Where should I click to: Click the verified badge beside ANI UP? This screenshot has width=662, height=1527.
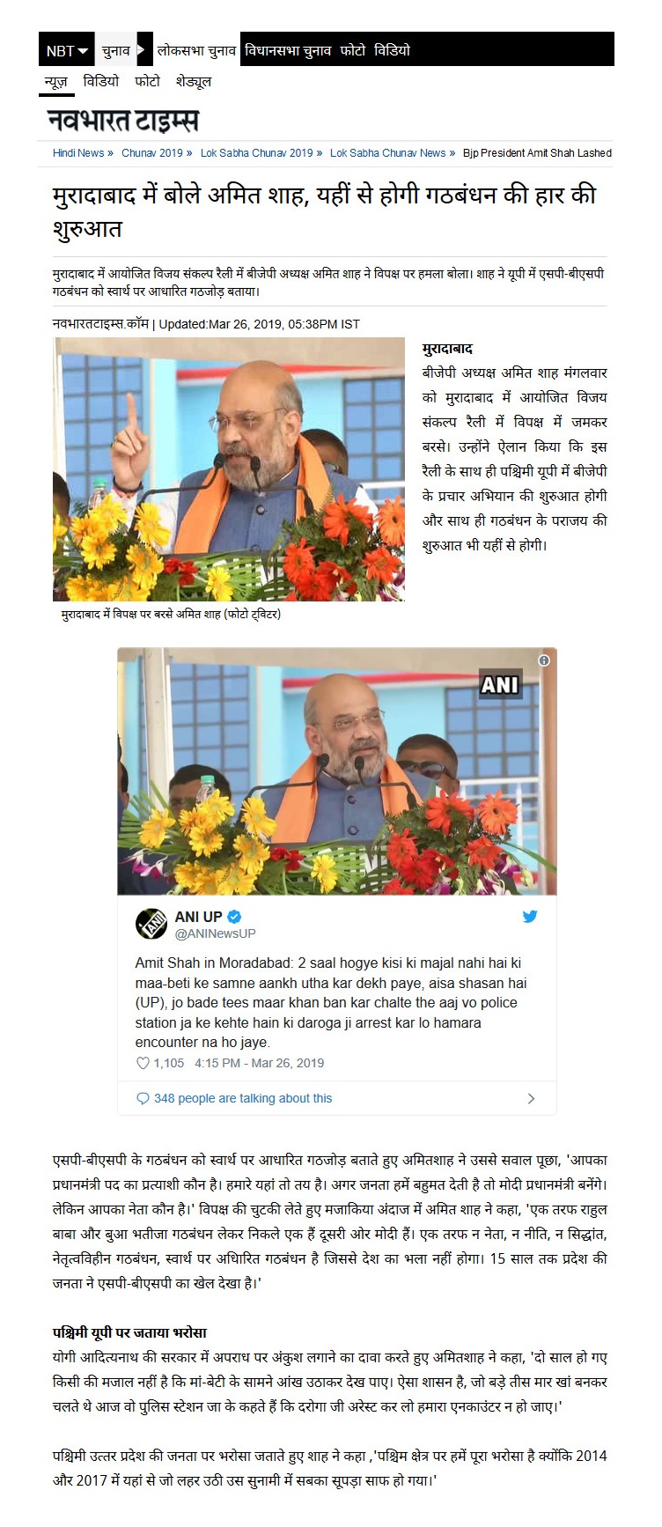click(x=235, y=917)
